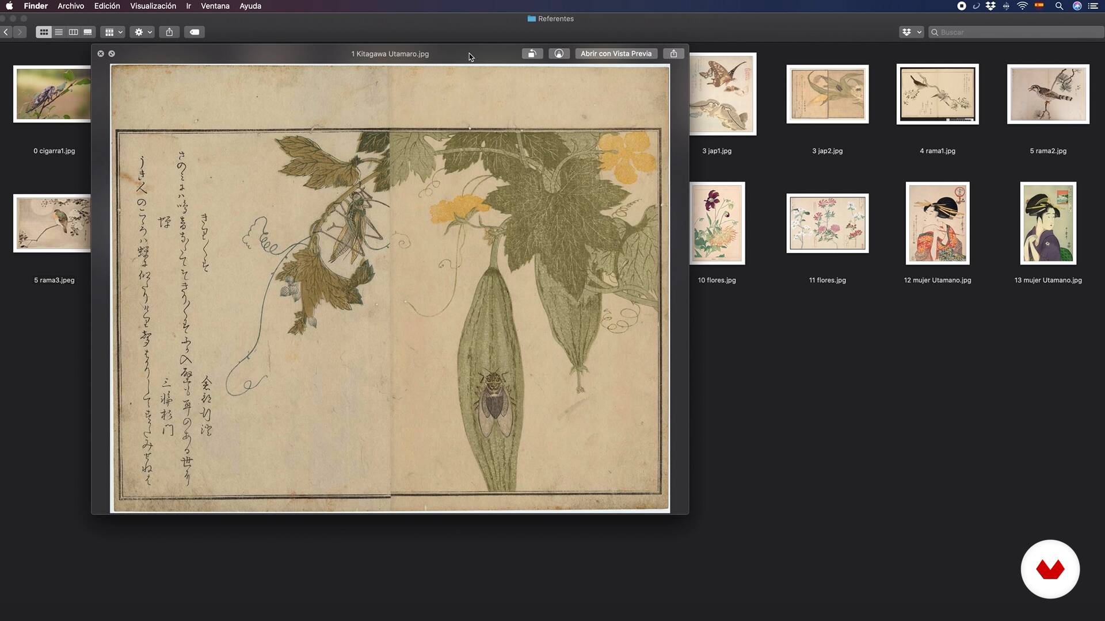This screenshot has height=621, width=1105.
Task: Select the 13 mujer Utamano.jpg thumbnail
Action: click(1048, 223)
